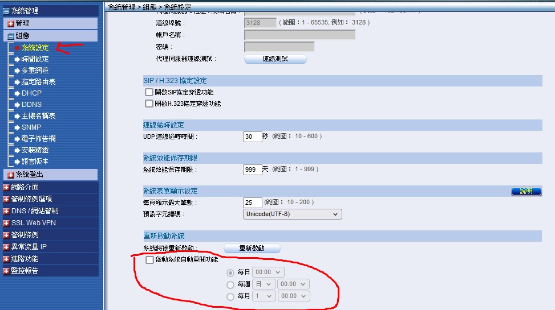Click the arrow icon next to DHCP
Viewport: 555px width, 310px height.
click(17, 93)
